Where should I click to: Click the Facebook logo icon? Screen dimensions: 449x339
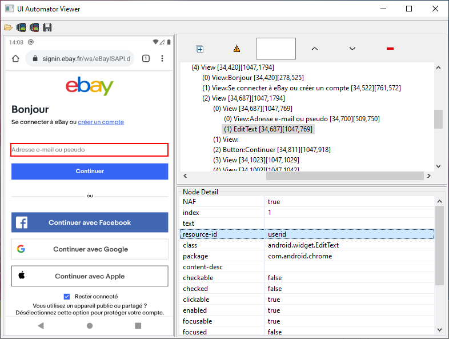(22, 222)
